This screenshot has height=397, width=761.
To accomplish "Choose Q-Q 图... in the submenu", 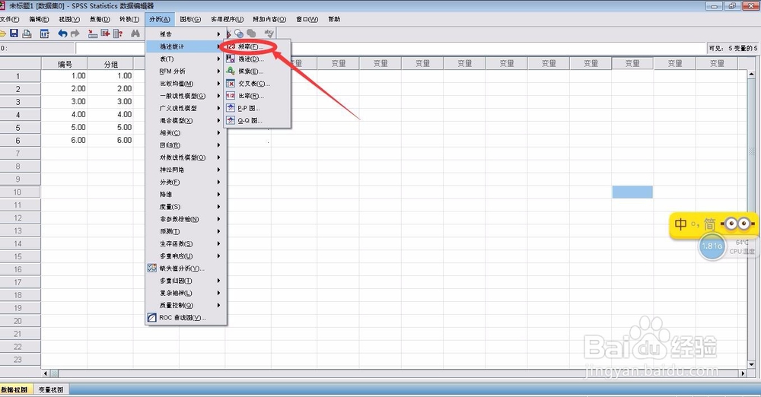I will pos(256,121).
